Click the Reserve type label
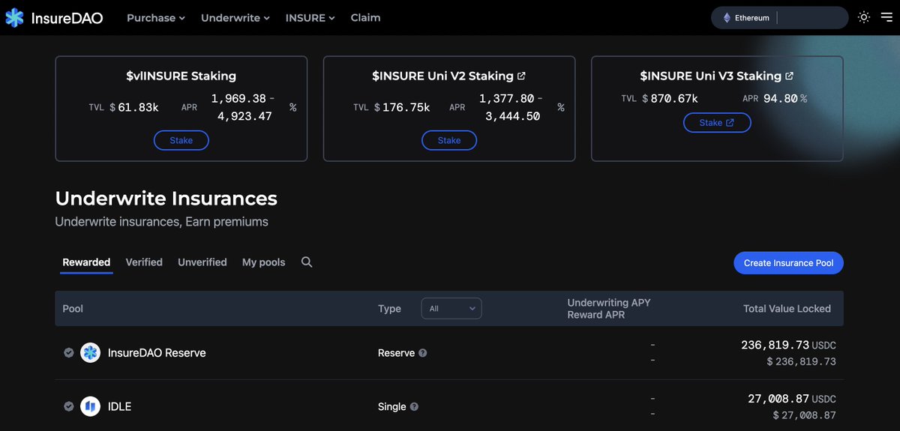Screen dimensions: 900x431 pyautogui.click(x=396, y=353)
